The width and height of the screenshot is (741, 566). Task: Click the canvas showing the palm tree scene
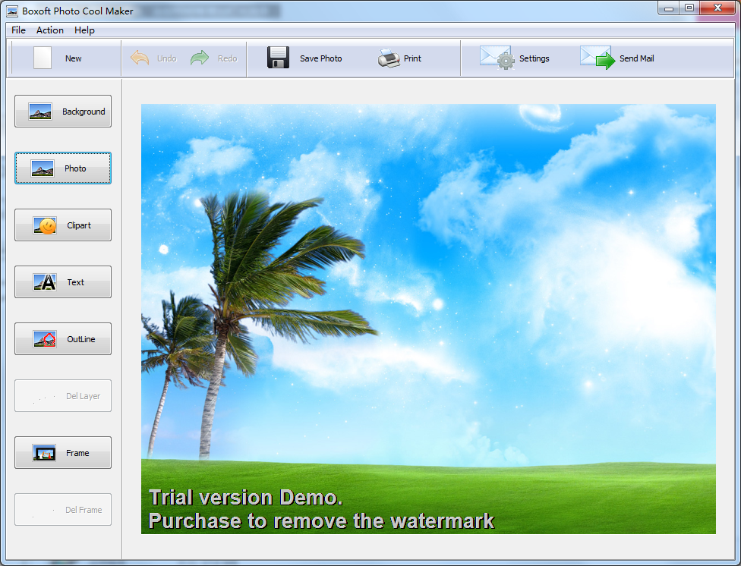427,319
